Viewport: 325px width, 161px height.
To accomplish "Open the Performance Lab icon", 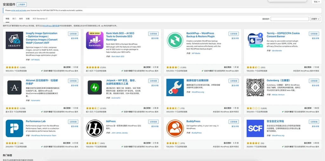I will [14, 128].
